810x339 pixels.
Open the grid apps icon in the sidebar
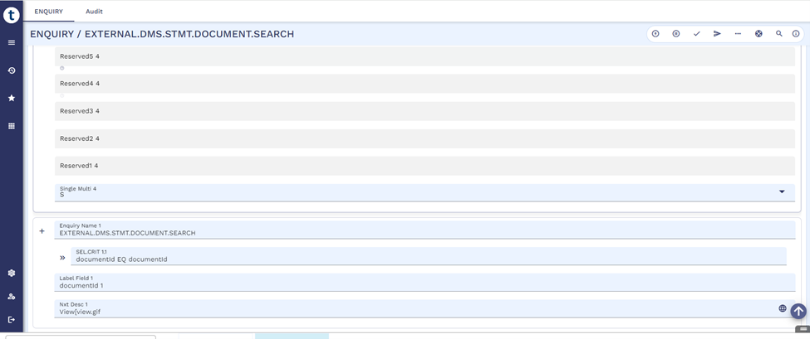[12, 126]
